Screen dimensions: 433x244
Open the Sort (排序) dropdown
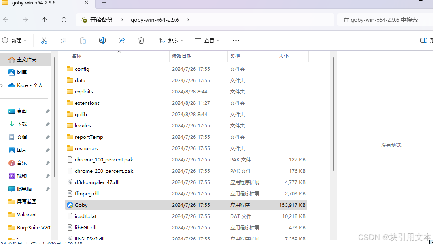click(x=171, y=40)
